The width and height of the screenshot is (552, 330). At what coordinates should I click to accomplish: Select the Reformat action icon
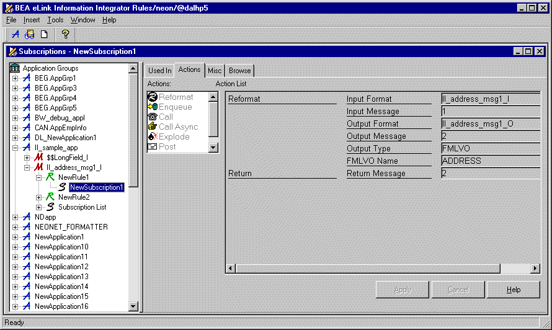tap(153, 97)
